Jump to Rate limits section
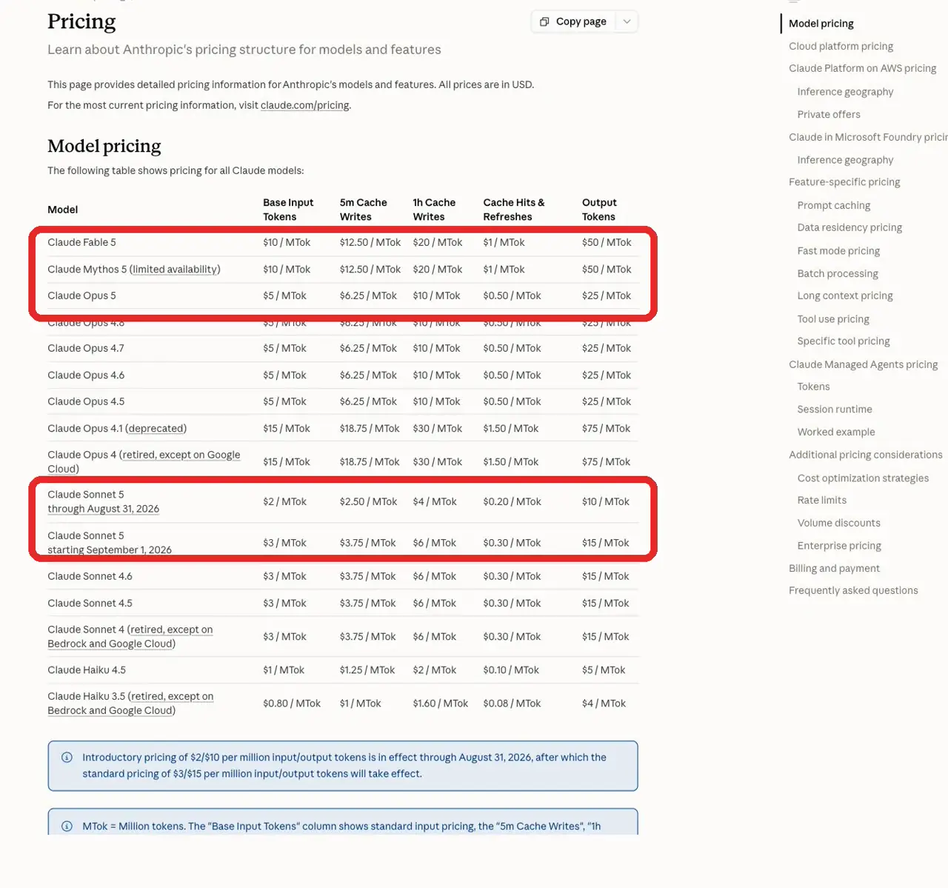The image size is (948, 888). 821,500
